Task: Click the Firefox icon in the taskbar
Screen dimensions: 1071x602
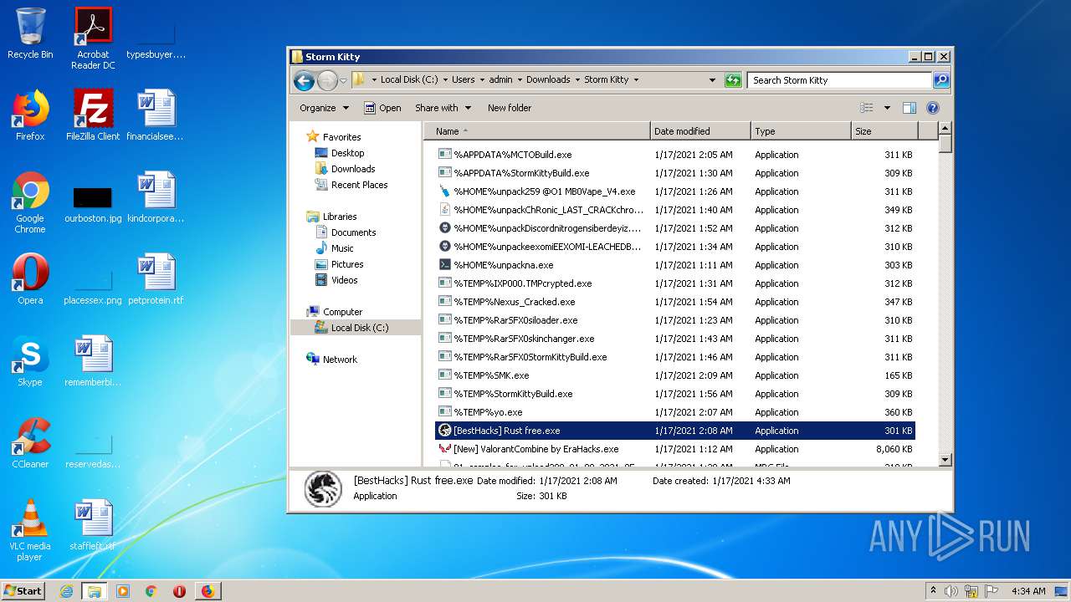Action: click(208, 591)
